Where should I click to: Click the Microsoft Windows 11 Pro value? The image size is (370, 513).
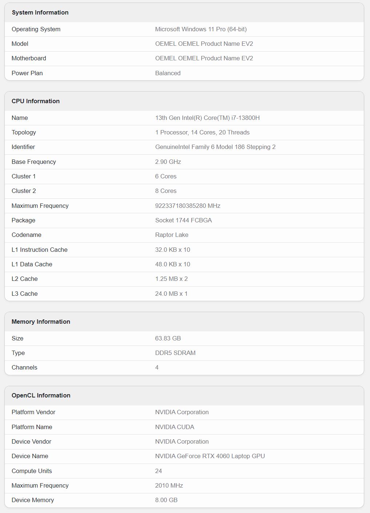pyautogui.click(x=201, y=29)
